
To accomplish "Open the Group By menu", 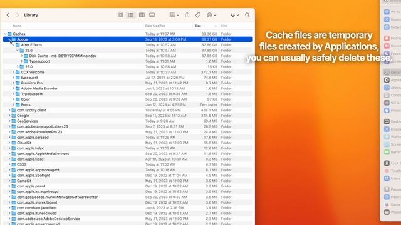I will [174, 15].
